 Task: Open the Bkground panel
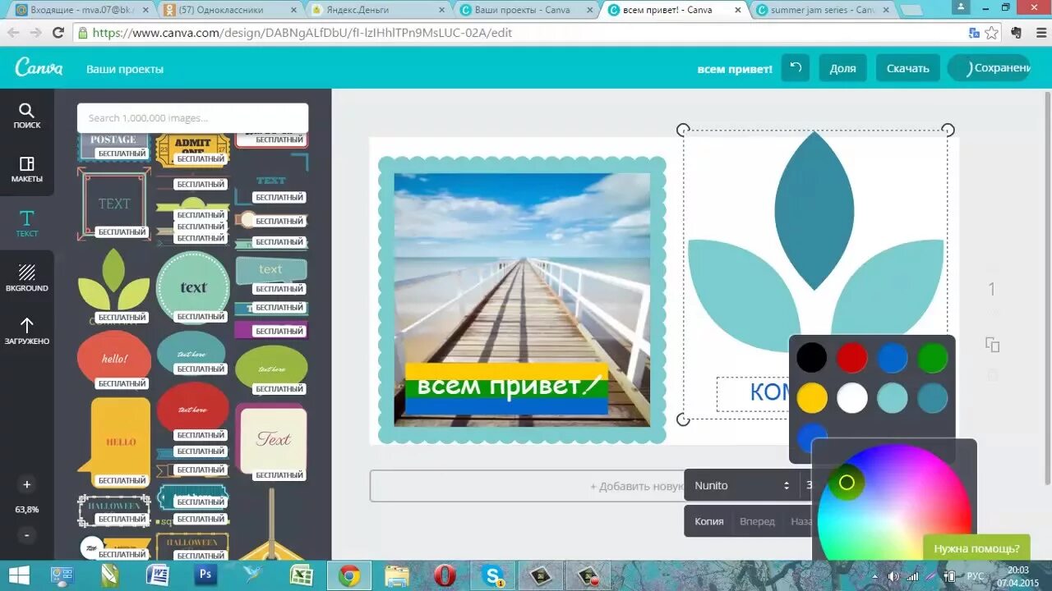27,276
